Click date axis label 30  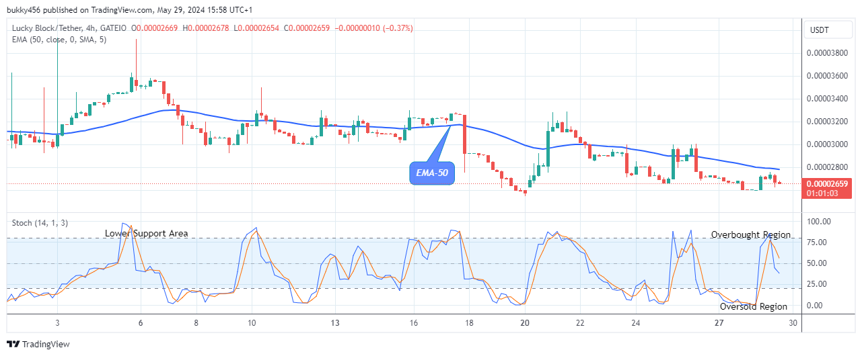(x=793, y=323)
